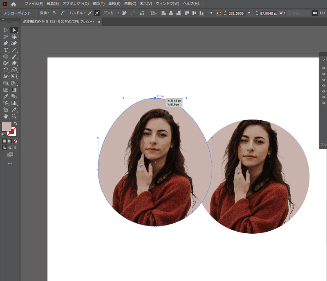Open the isolate object dropdown
Screen dimensions: 327x281
pyautogui.click(x=154, y=13)
